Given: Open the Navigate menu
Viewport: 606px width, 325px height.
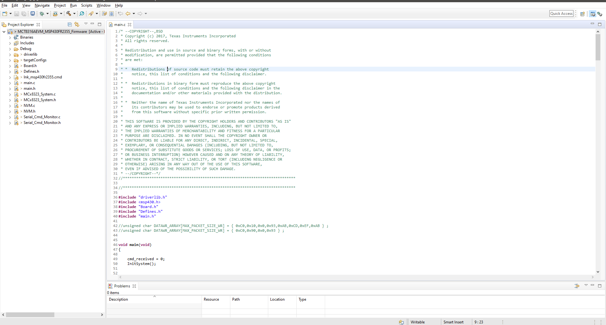Looking at the screenshot, I should coord(42,5).
